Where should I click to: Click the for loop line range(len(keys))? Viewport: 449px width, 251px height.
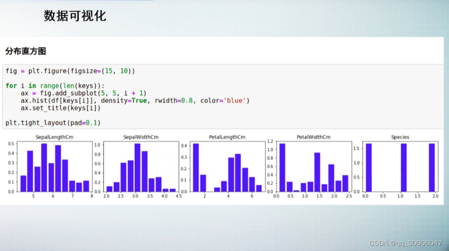[x=55, y=86]
